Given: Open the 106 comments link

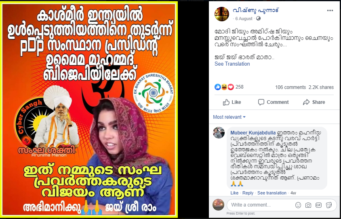Looking at the screenshot, I should [x=290, y=87].
